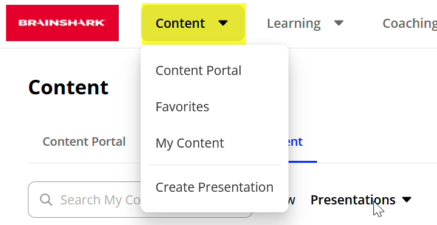Click the blue underline beneath active tab

pos(302,161)
